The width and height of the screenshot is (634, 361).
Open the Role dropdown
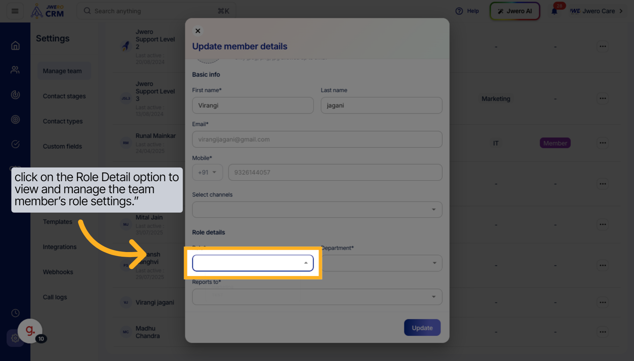click(253, 263)
